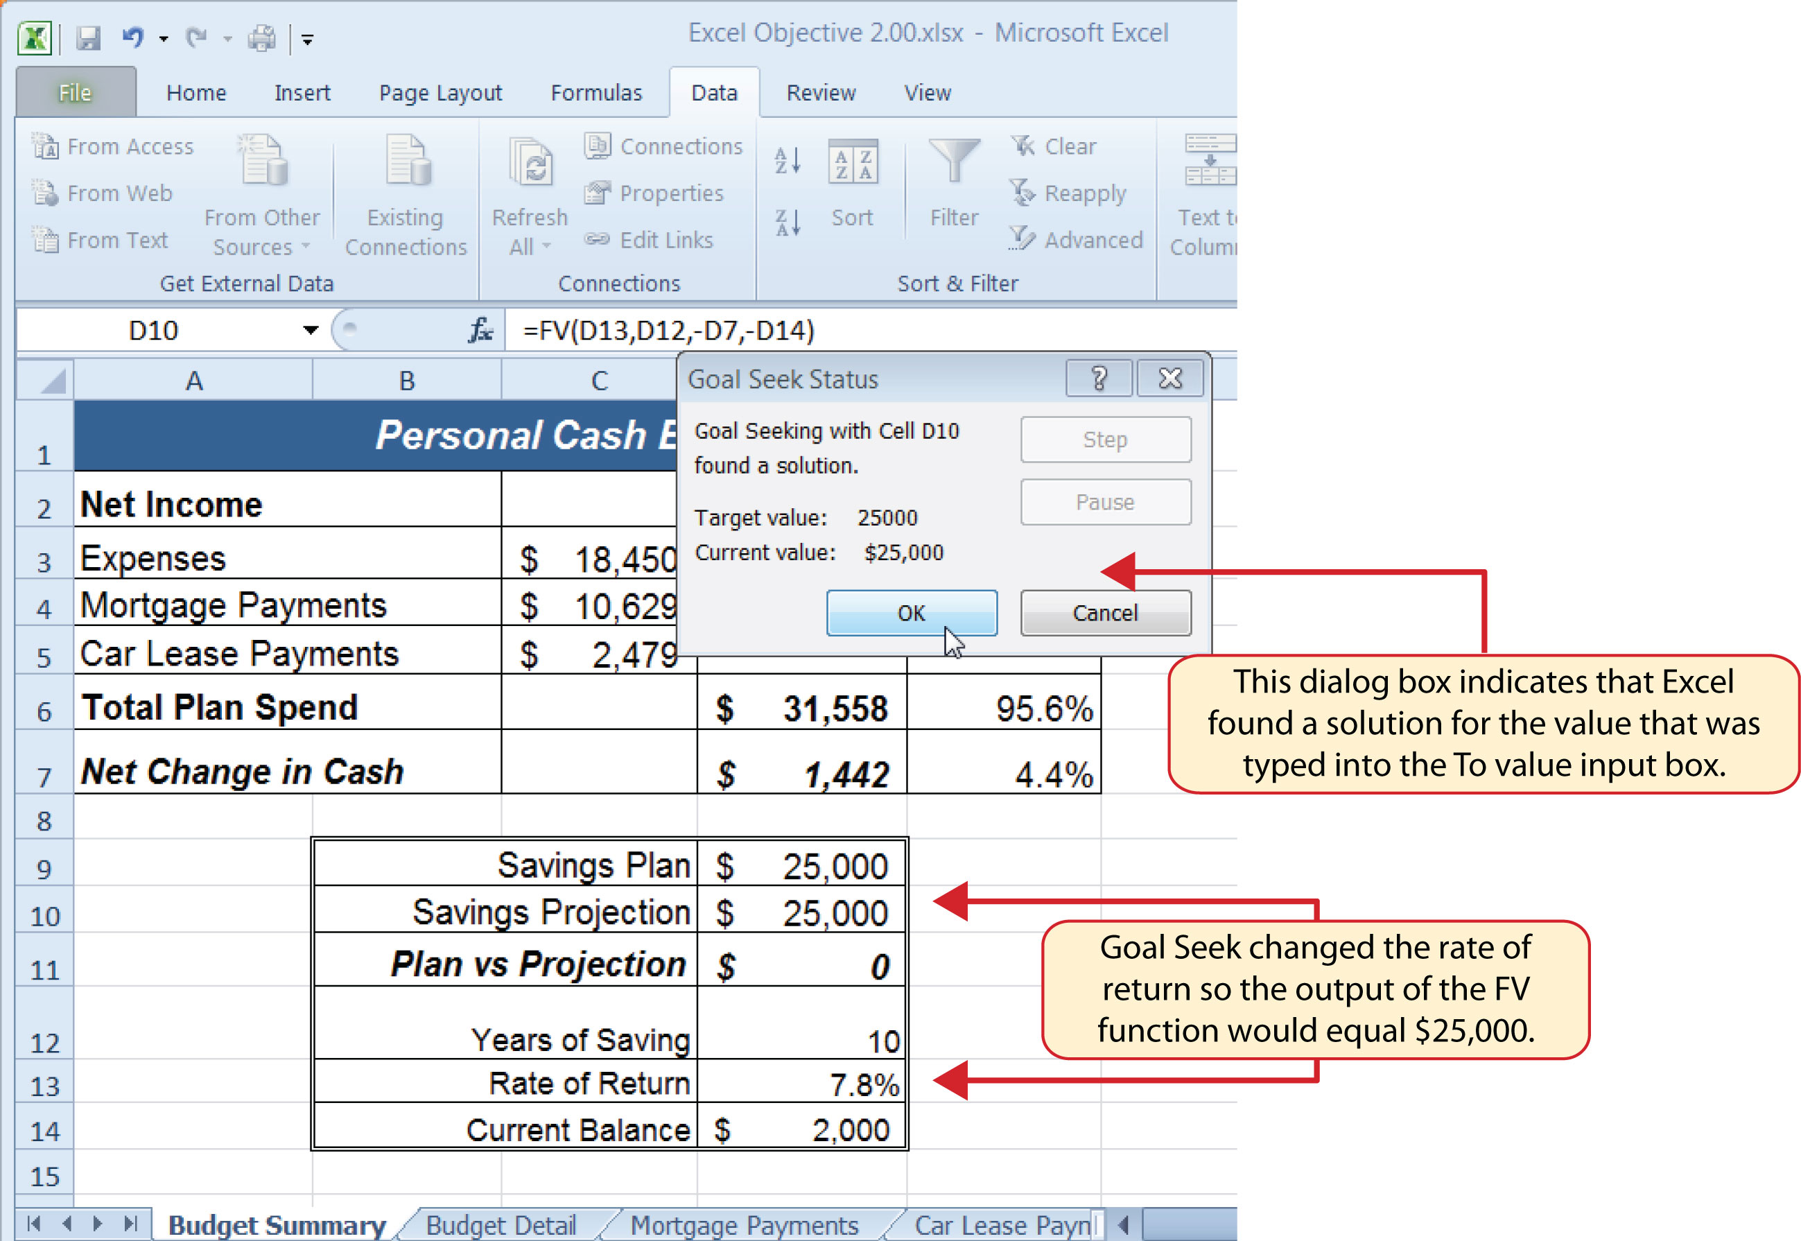Click the Reapply filter icon
This screenshot has height=1241, width=1801.
(x=1023, y=192)
